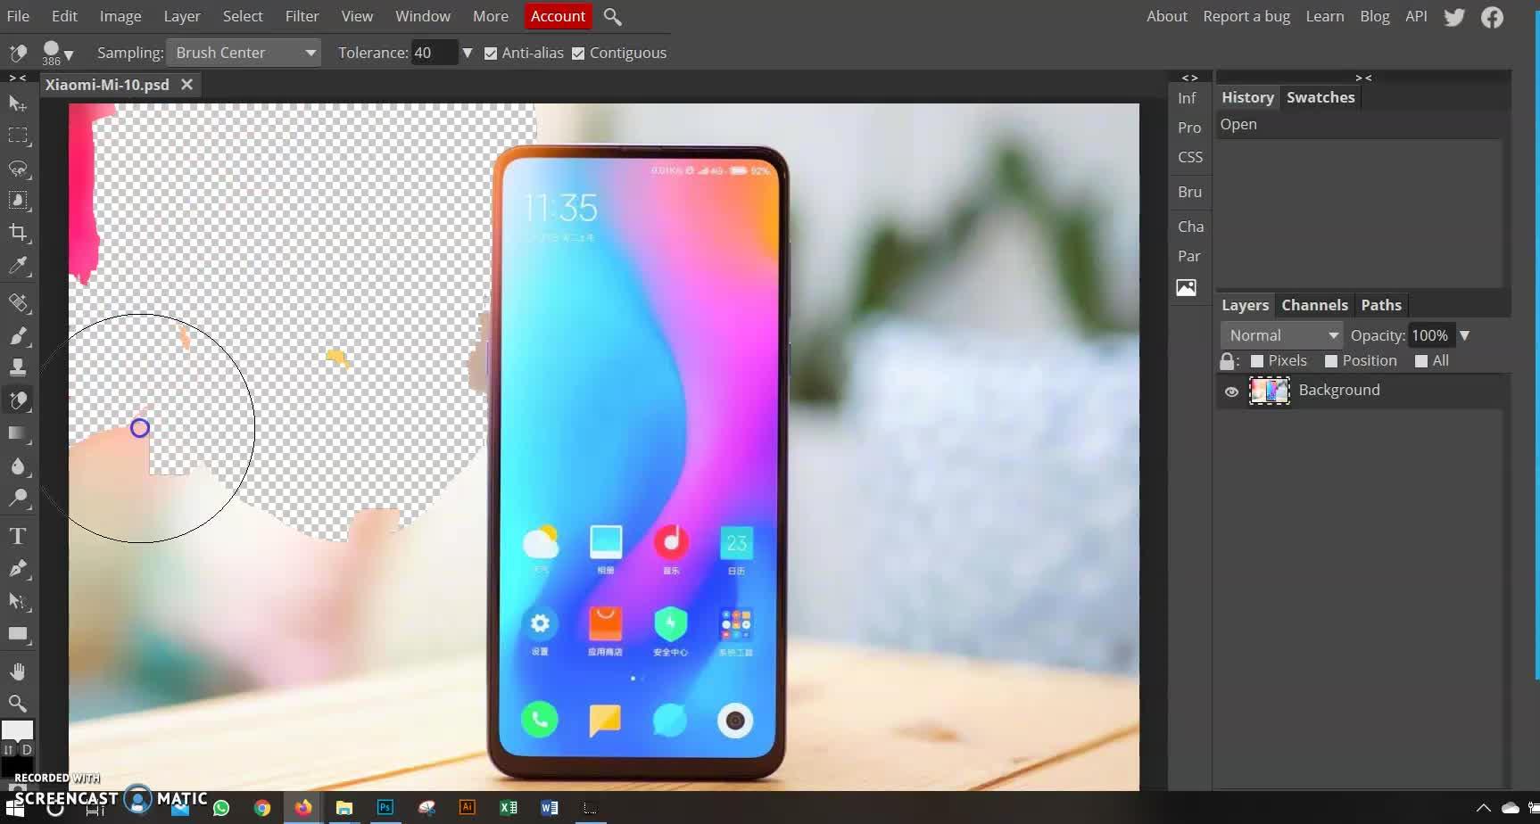This screenshot has height=824, width=1540.
Task: Select the Spot Healing Brush tool
Action: point(17,303)
